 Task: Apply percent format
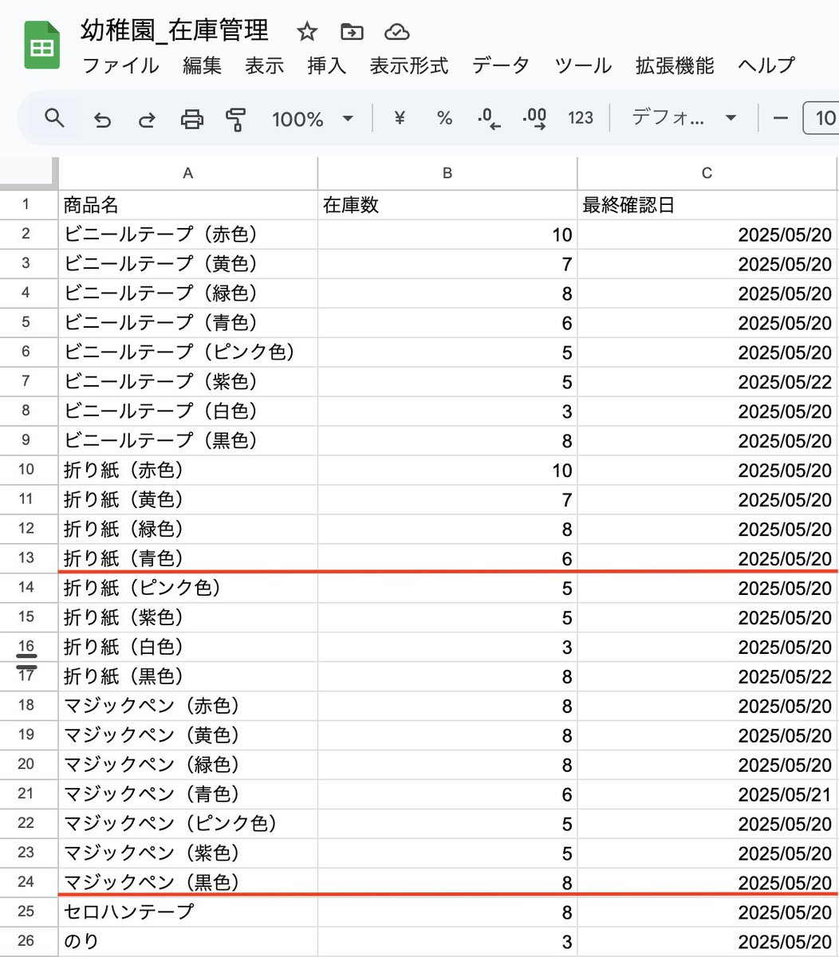[444, 119]
